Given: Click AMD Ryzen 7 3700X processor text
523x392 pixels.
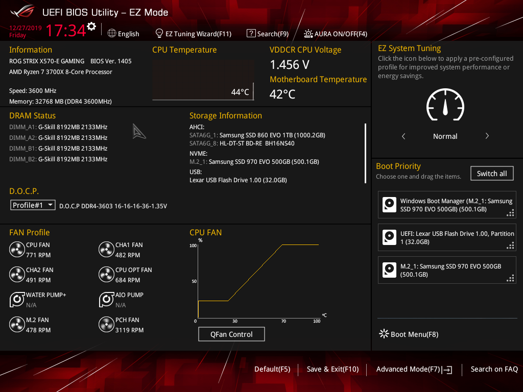Looking at the screenshot, I should click(x=60, y=71).
